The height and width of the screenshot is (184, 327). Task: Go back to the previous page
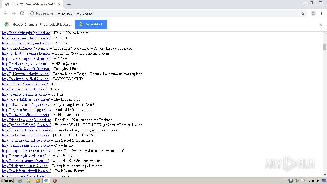(x=6, y=13)
